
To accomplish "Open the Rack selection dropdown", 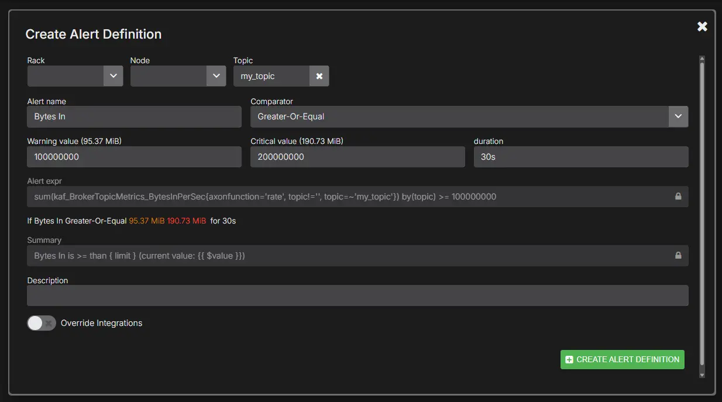I will coord(70,76).
